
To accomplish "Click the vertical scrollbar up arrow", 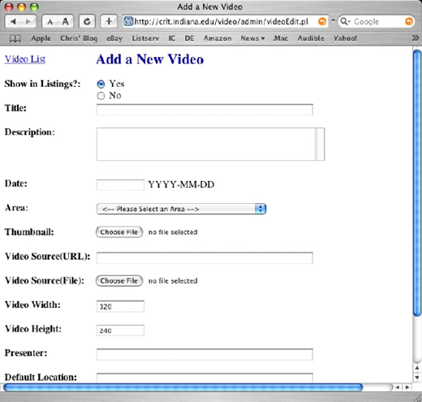I will [x=417, y=368].
